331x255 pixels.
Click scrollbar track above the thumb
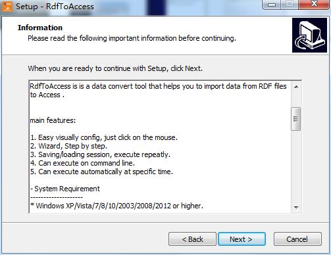pyautogui.click(x=296, y=100)
